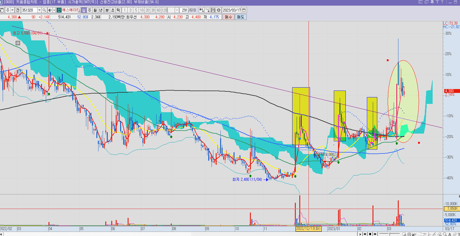Choose the 1 interval button

[124, 10]
